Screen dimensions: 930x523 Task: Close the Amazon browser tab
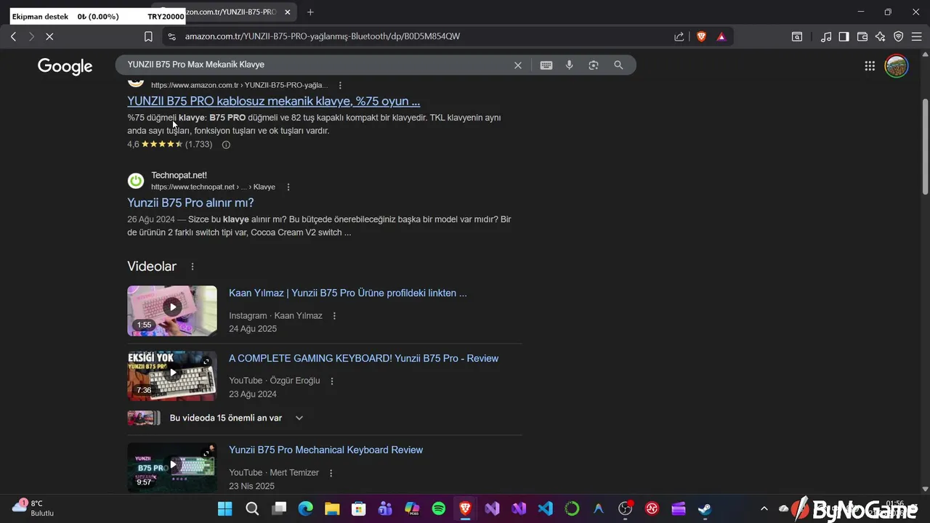click(x=287, y=12)
